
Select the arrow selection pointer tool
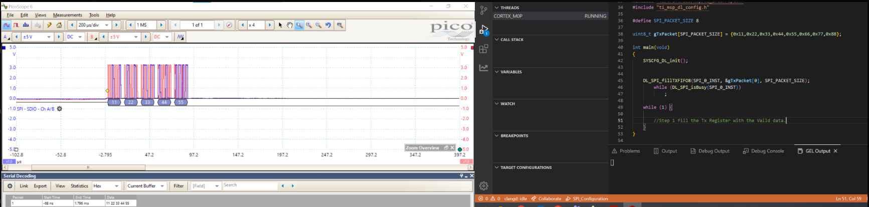pos(280,25)
